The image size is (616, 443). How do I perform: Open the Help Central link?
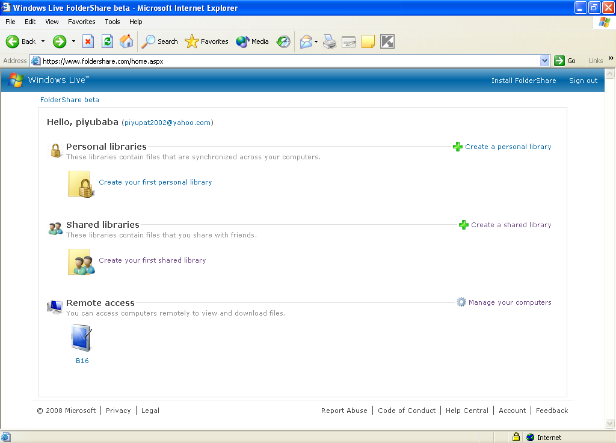tap(467, 411)
